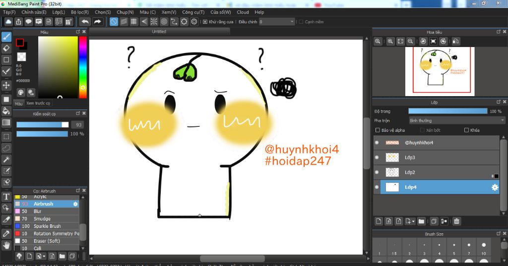Click the layer Độ trong opacity slider
508x266 pixels.
pyautogui.click(x=448, y=111)
